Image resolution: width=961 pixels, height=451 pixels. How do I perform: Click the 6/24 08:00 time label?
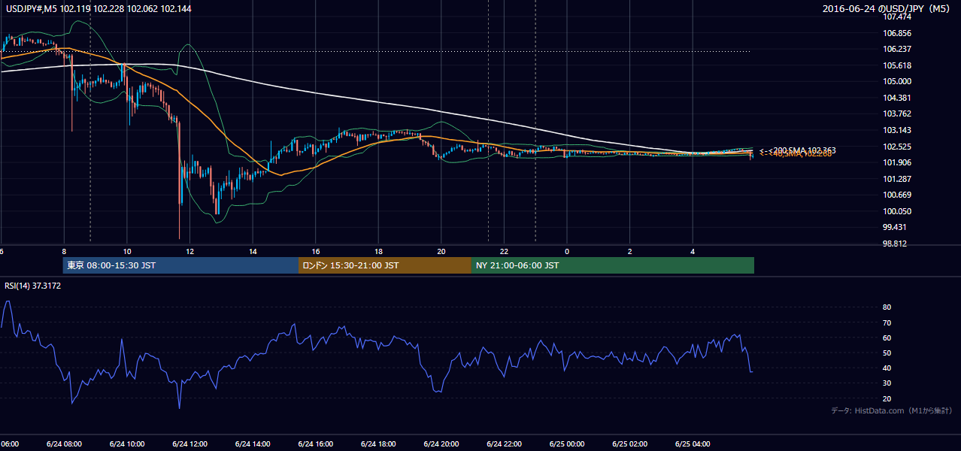tap(63, 443)
